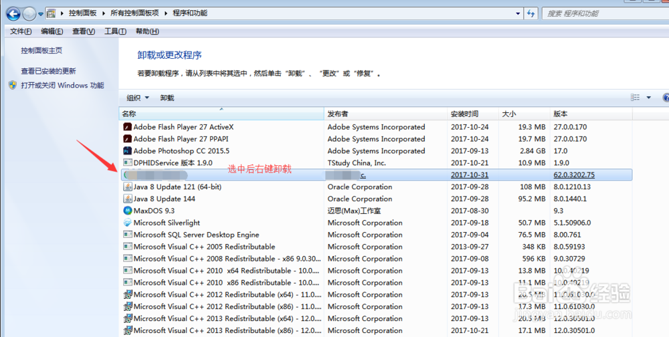The height and width of the screenshot is (337, 669).
Task: Click 所有控制面板项 in the breadcrumb
Action: pyautogui.click(x=134, y=13)
